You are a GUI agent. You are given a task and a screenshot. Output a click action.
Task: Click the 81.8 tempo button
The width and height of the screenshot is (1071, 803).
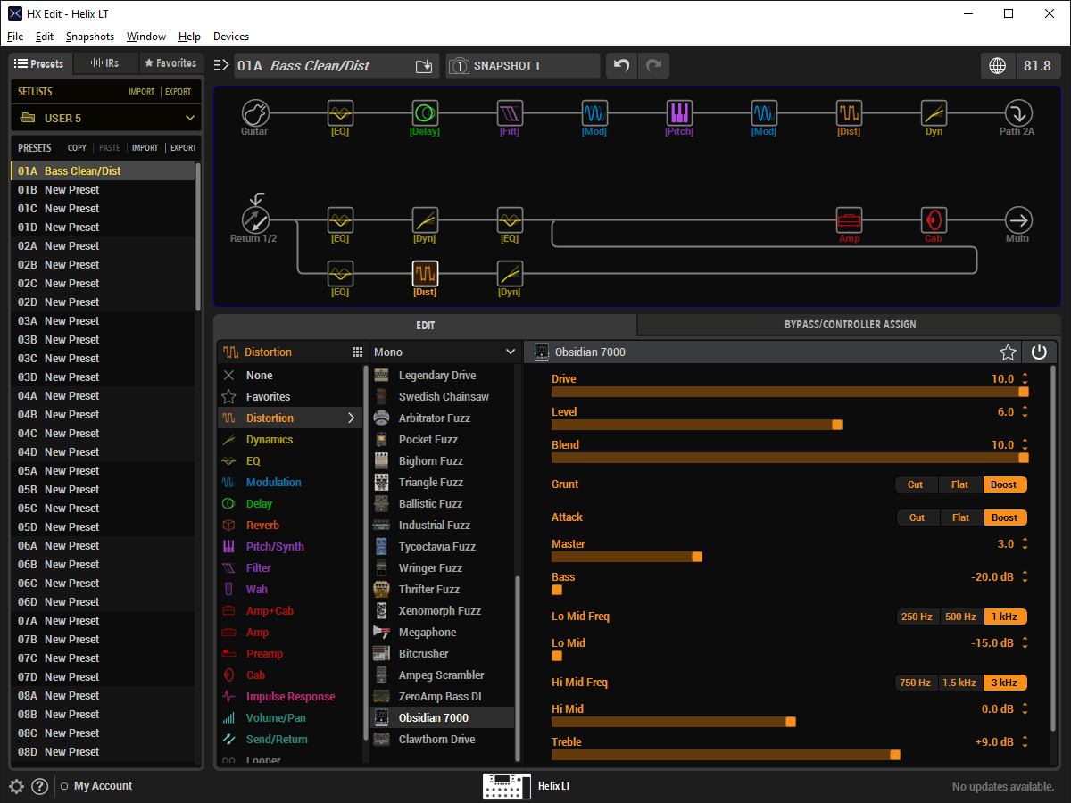tap(1037, 66)
